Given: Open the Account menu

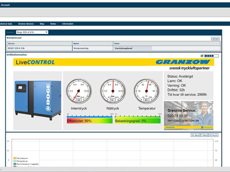Looking at the screenshot, I should (x=5, y=5).
